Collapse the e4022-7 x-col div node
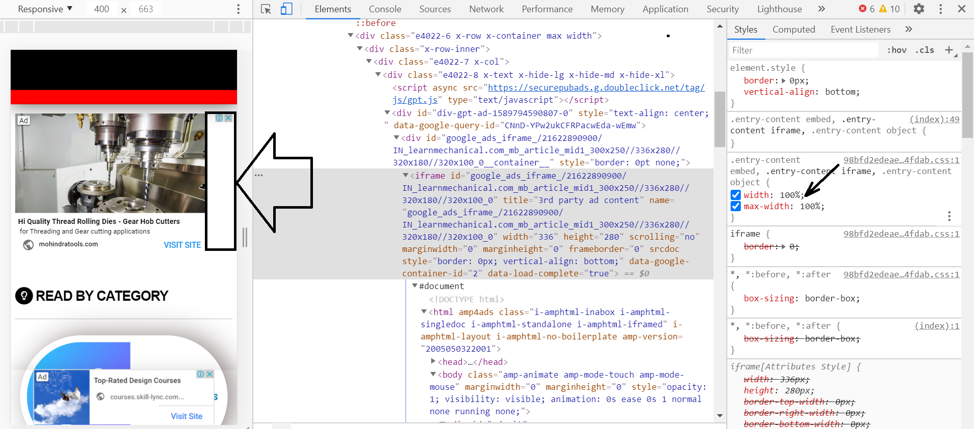 [x=369, y=62]
